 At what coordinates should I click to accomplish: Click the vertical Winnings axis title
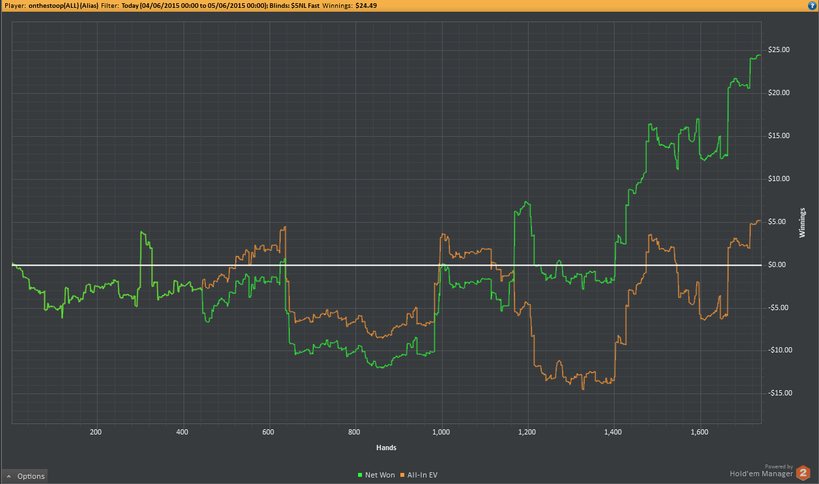pos(803,223)
